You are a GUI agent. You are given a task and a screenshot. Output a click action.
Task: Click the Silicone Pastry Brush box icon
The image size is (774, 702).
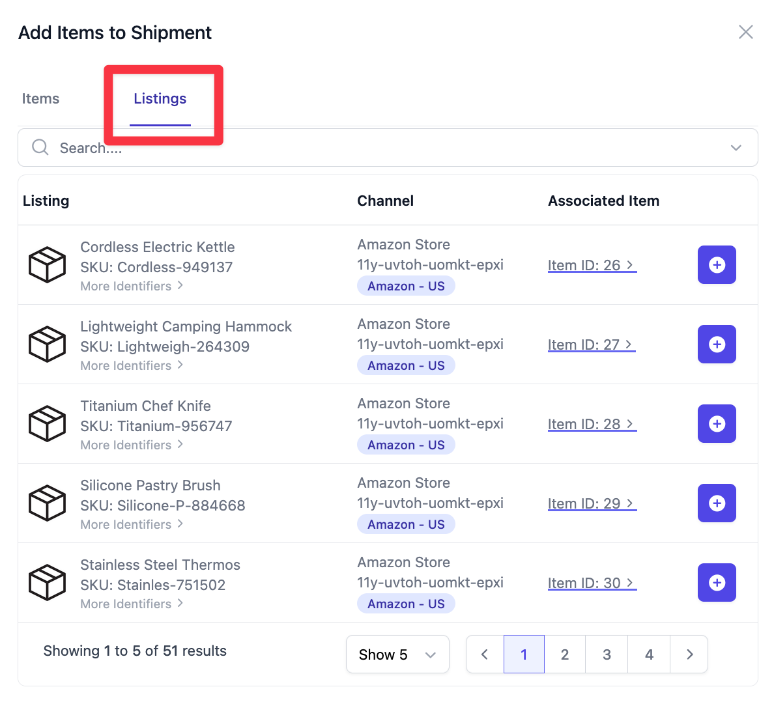tap(47, 503)
